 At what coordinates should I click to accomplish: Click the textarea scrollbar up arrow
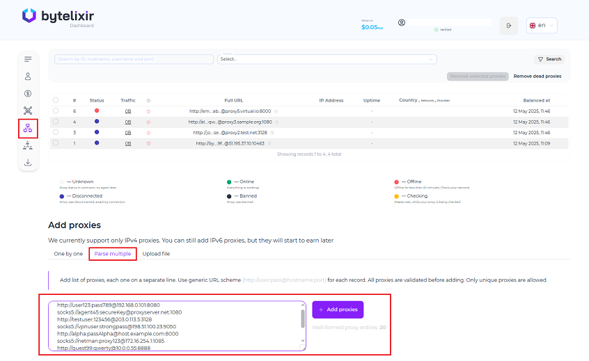303,305
